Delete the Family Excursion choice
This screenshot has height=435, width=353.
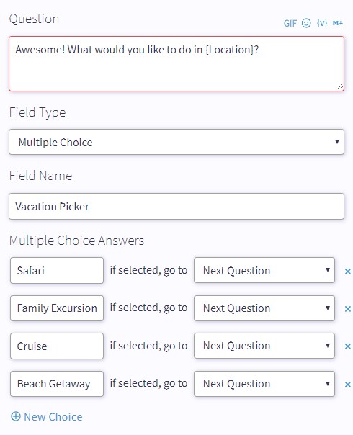[x=347, y=309]
